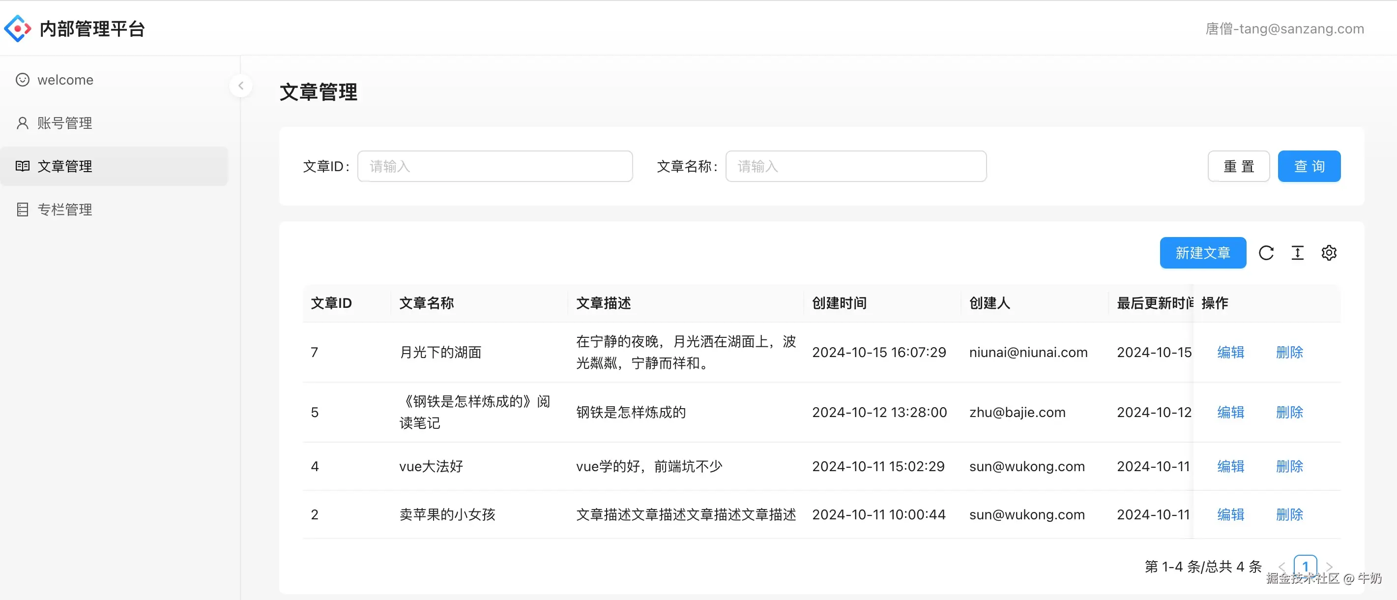The height and width of the screenshot is (600, 1397).
Task: Click the user icon beside 账号管理
Action: (22, 122)
